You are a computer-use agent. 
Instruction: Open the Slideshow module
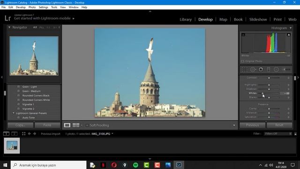click(258, 19)
